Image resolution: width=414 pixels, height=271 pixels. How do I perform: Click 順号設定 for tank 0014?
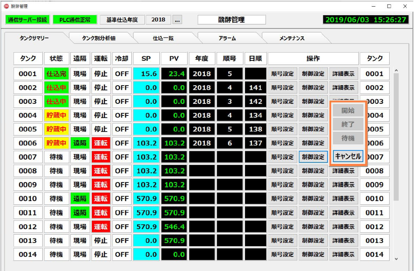click(x=282, y=254)
